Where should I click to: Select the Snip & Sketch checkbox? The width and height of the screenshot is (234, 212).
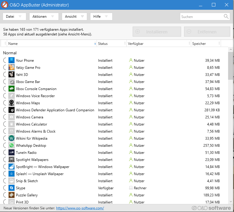point(5,181)
